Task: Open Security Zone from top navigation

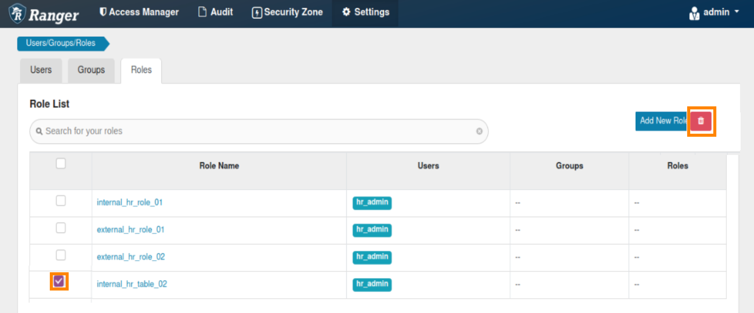Action: 287,12
